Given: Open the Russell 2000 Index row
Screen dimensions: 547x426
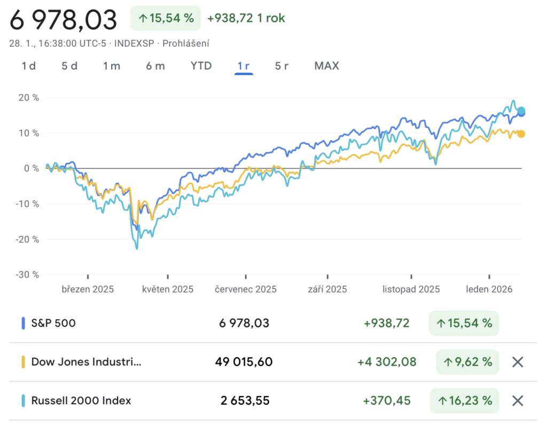Looking at the screenshot, I should click(81, 400).
